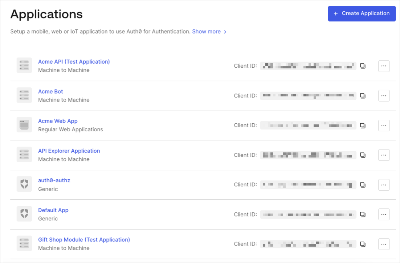This screenshot has height=263, width=400.
Task: Open the options menu for Acme Bot
Action: (384, 95)
